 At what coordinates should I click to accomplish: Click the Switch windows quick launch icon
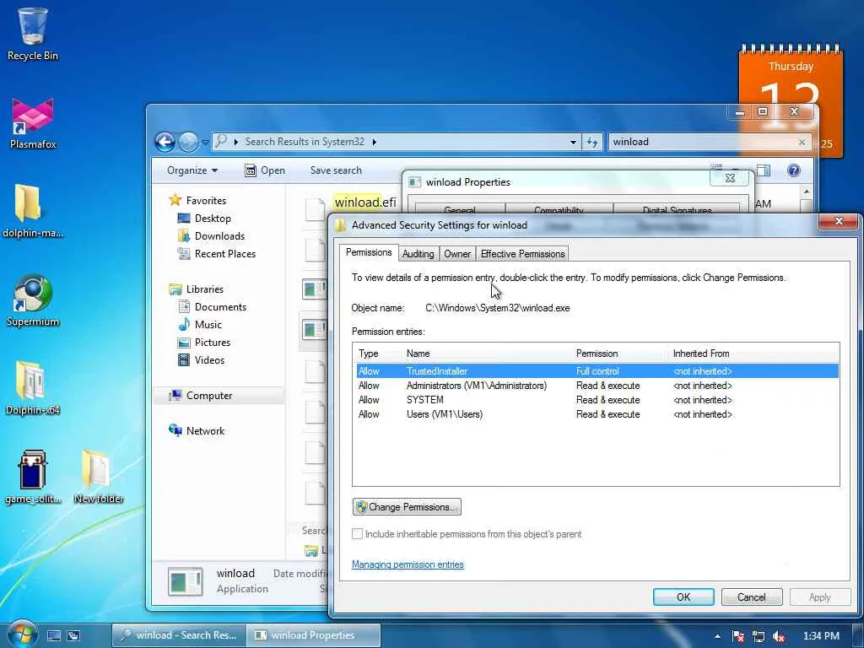[x=73, y=635]
